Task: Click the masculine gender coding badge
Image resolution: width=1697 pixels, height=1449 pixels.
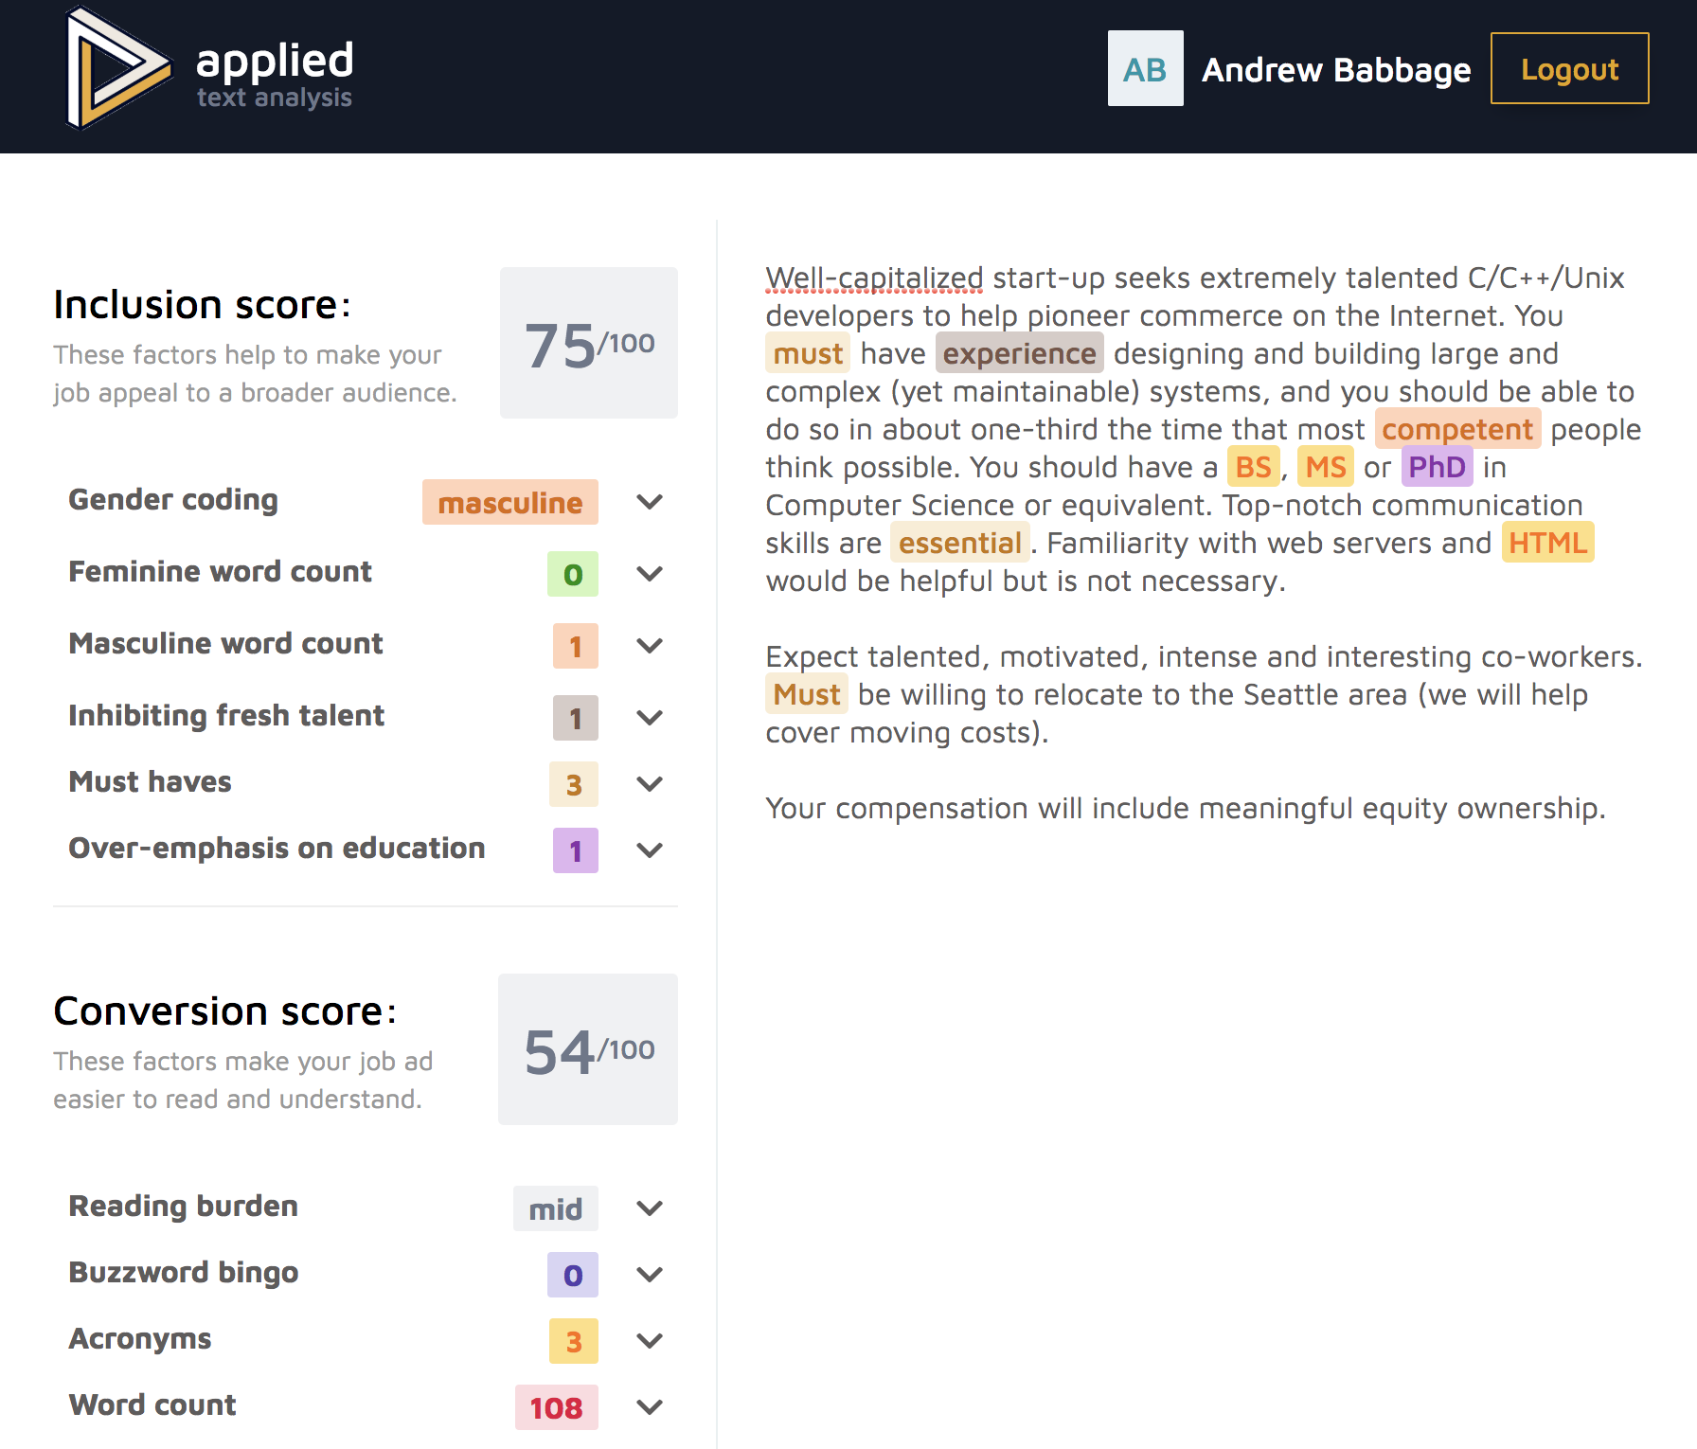Action: pos(510,502)
